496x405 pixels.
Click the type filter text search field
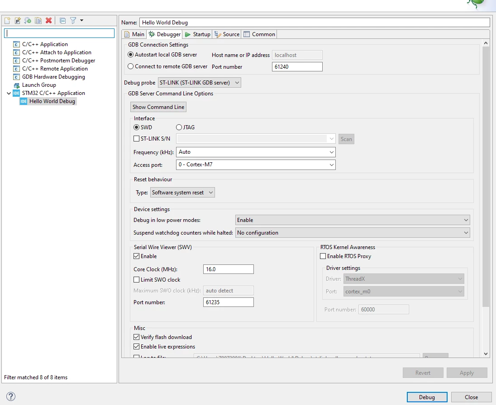pyautogui.click(x=59, y=33)
